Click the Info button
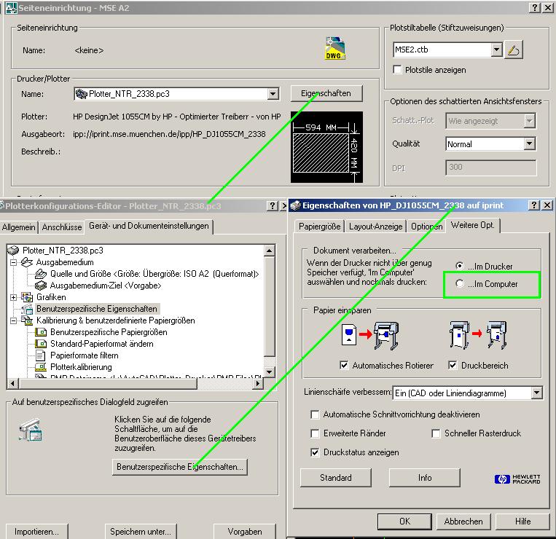556x539 pixels. [x=424, y=478]
